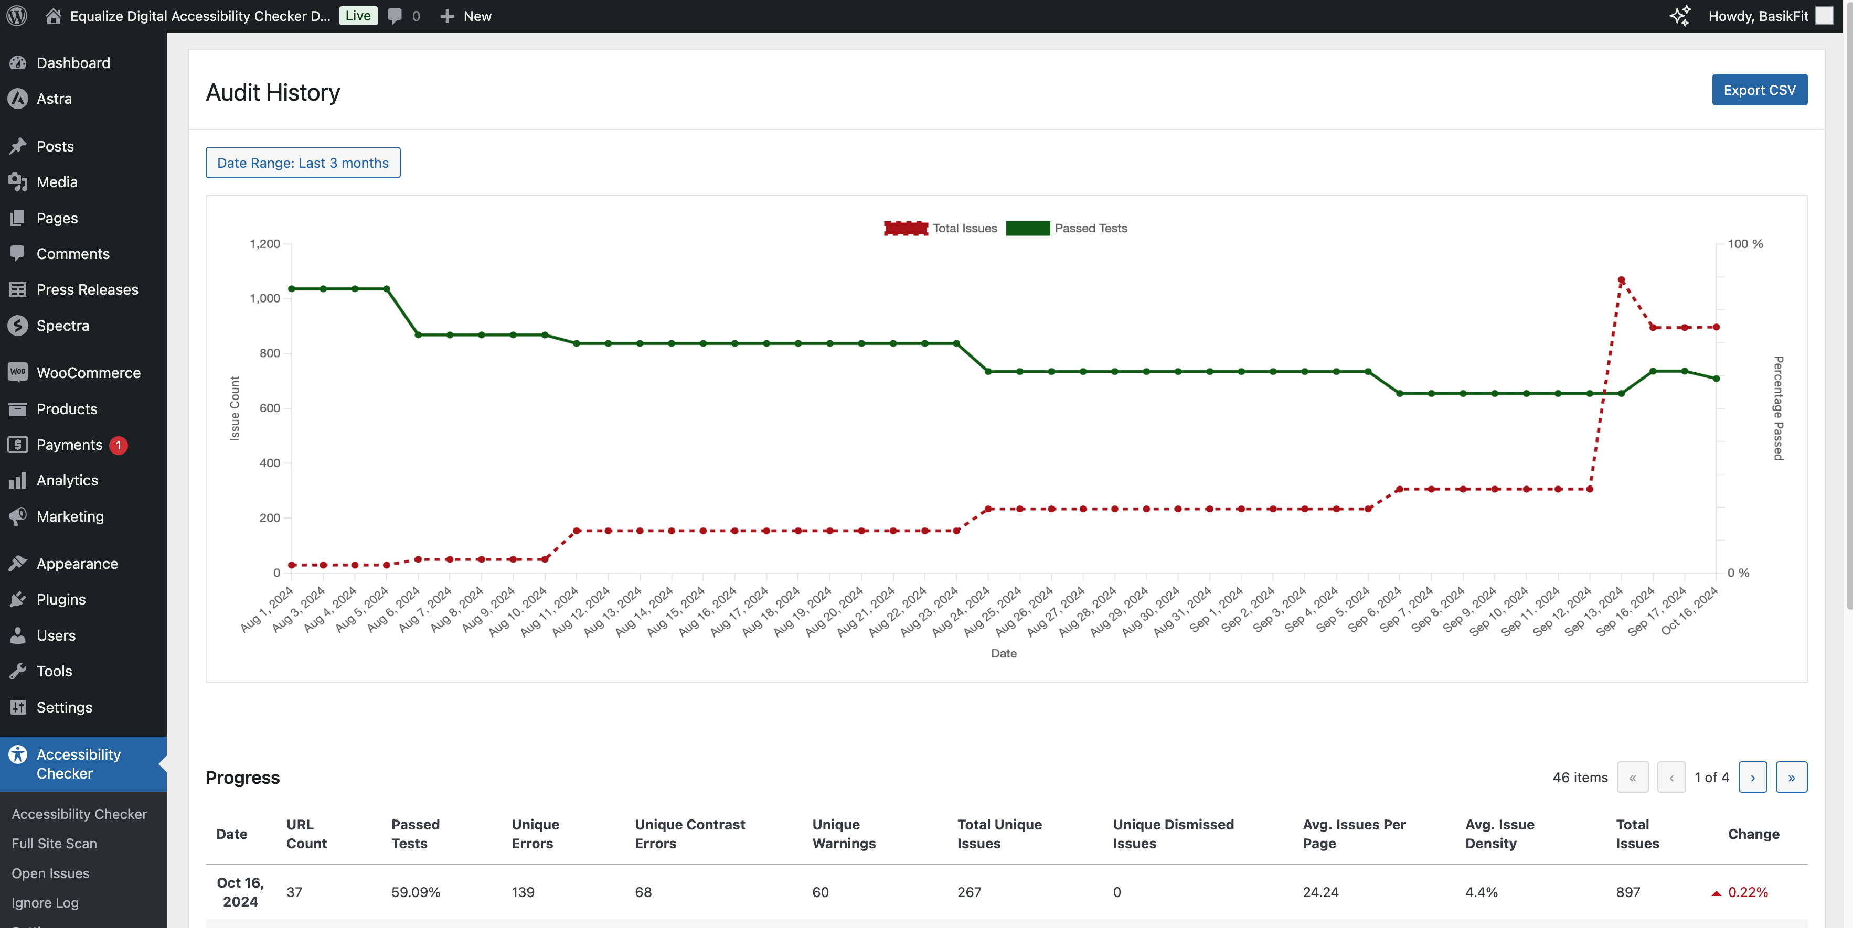Click the Spectra logo icon
1853x928 pixels.
(x=18, y=325)
